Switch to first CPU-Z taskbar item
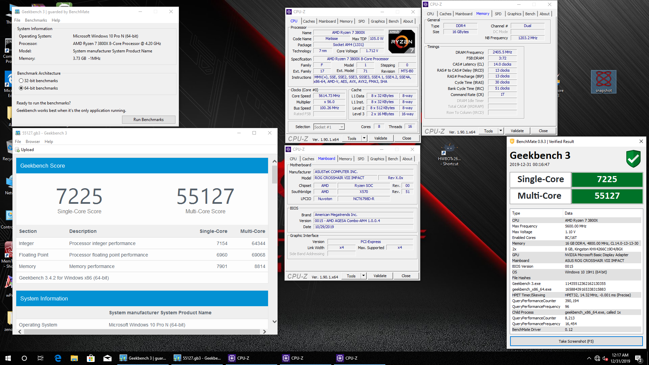Image resolution: width=649 pixels, height=365 pixels. (x=251, y=358)
